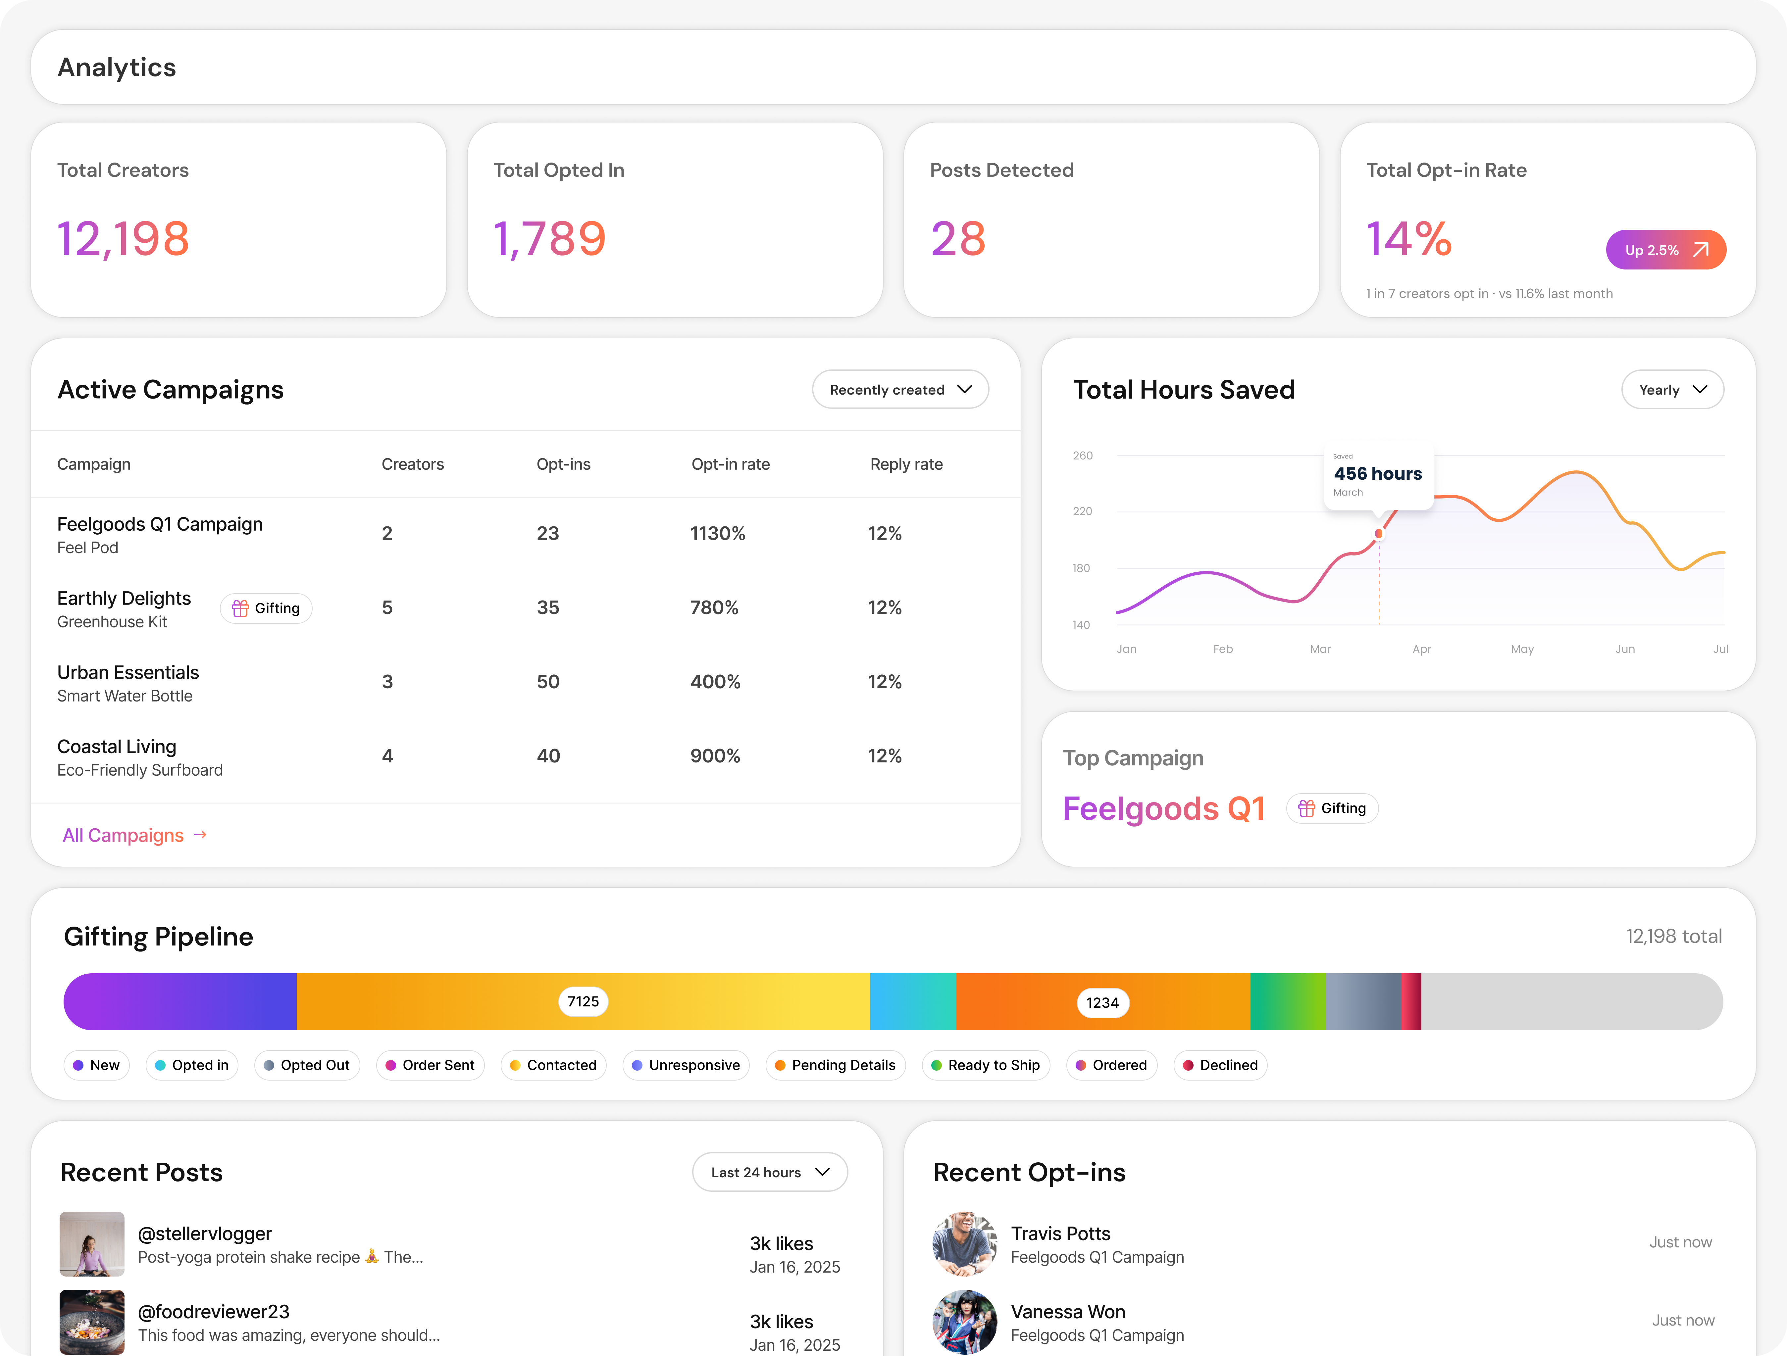The height and width of the screenshot is (1356, 1787).
Task: Select the Feelgoods Q1 top campaign link
Action: (1164, 808)
